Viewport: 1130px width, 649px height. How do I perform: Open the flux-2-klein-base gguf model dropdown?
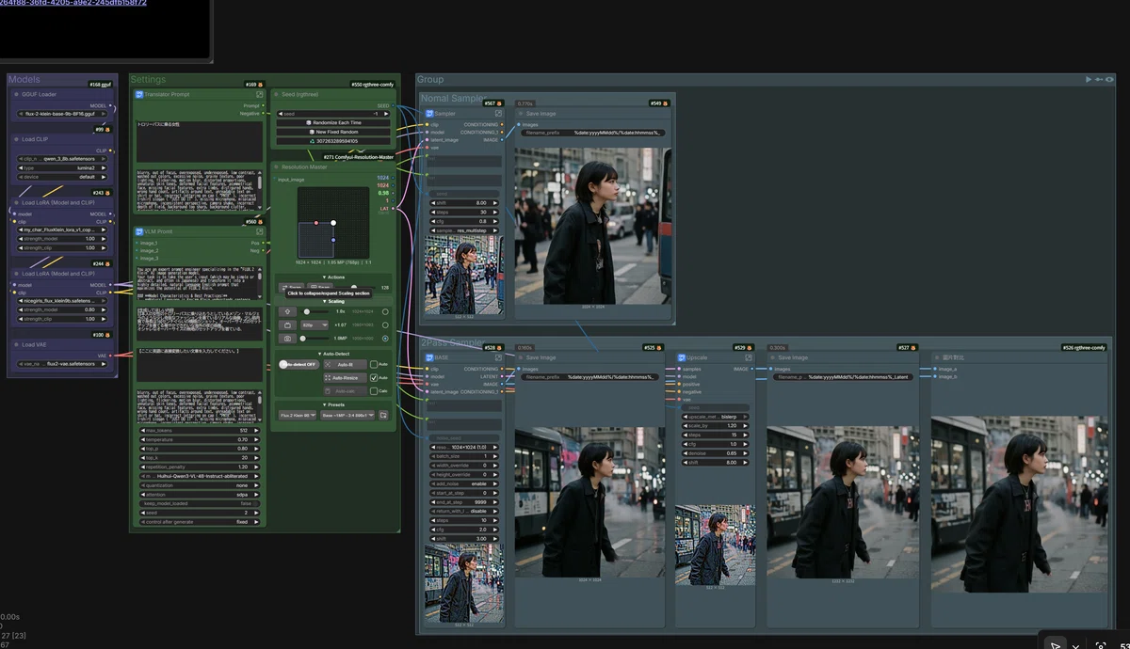tap(60, 114)
